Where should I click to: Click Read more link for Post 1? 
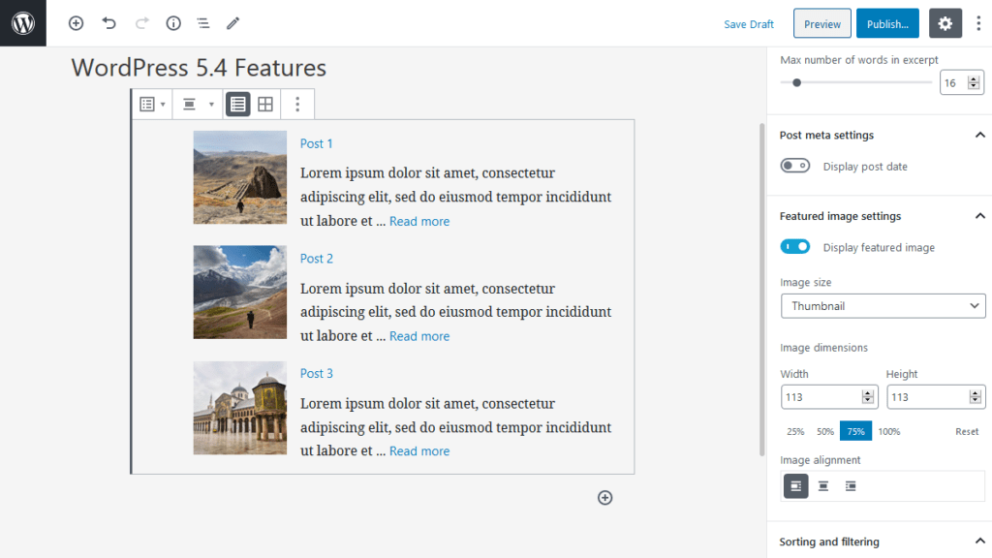point(419,222)
